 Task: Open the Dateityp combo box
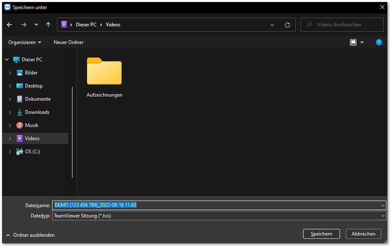219,216
